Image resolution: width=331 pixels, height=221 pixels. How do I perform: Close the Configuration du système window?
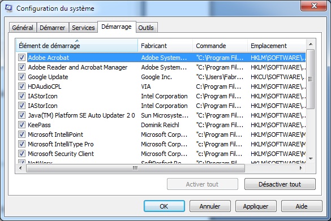314,6
